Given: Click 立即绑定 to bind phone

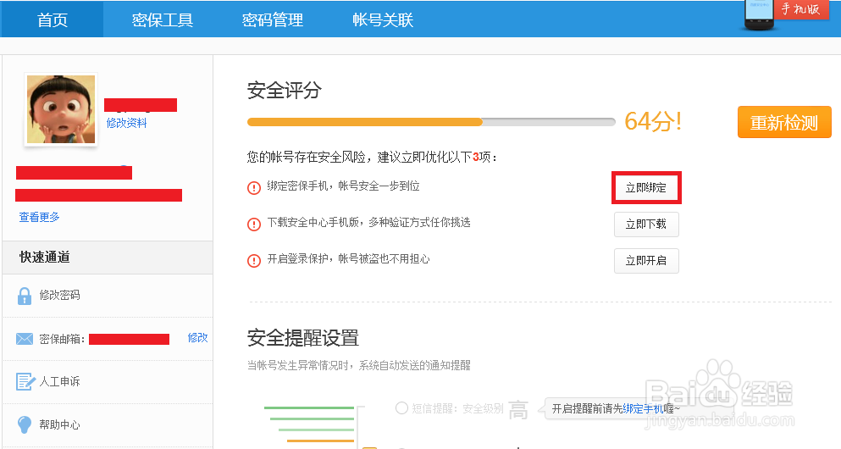Looking at the screenshot, I should coord(646,188).
